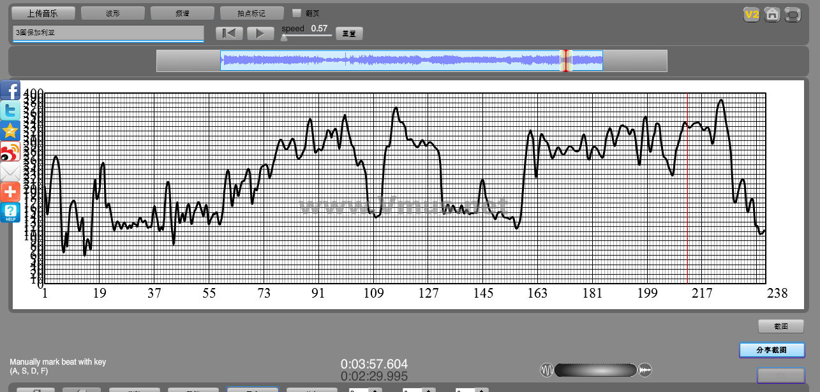This screenshot has height=392, width=820.
Task: Send by email using envelope icon
Action: 10,172
